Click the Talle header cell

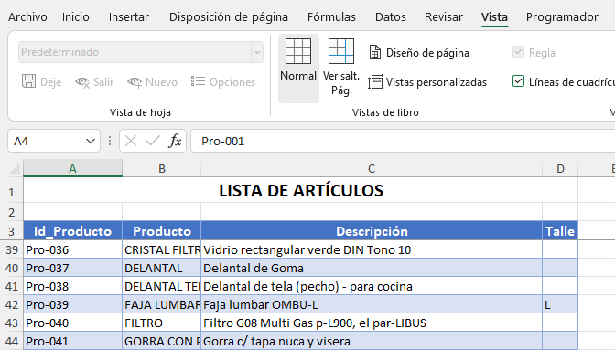pyautogui.click(x=560, y=231)
